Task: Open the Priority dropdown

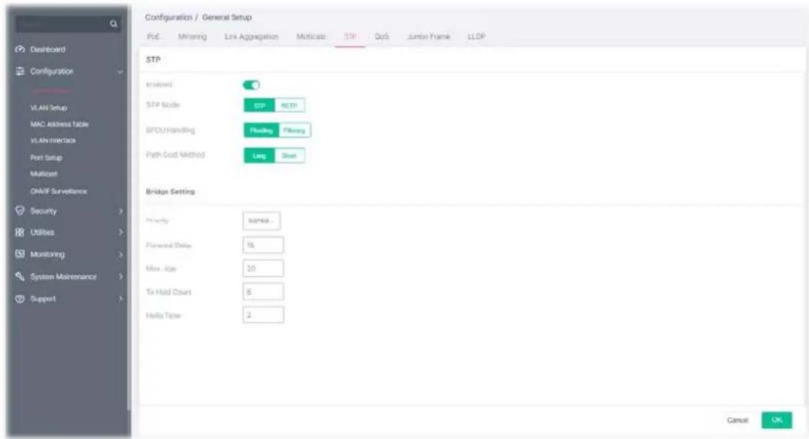Action: [262, 221]
